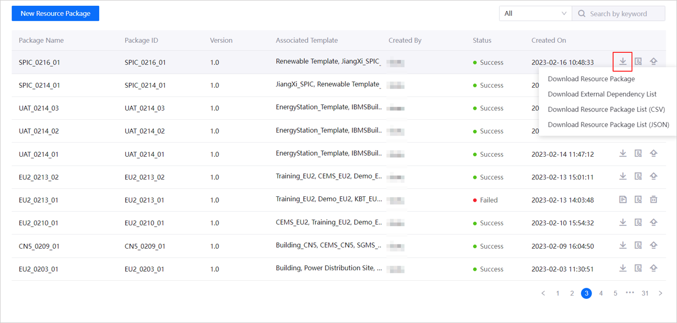The image size is (677, 323).
Task: Click the publish icon for EU2_0210_01
Action: click(x=653, y=222)
